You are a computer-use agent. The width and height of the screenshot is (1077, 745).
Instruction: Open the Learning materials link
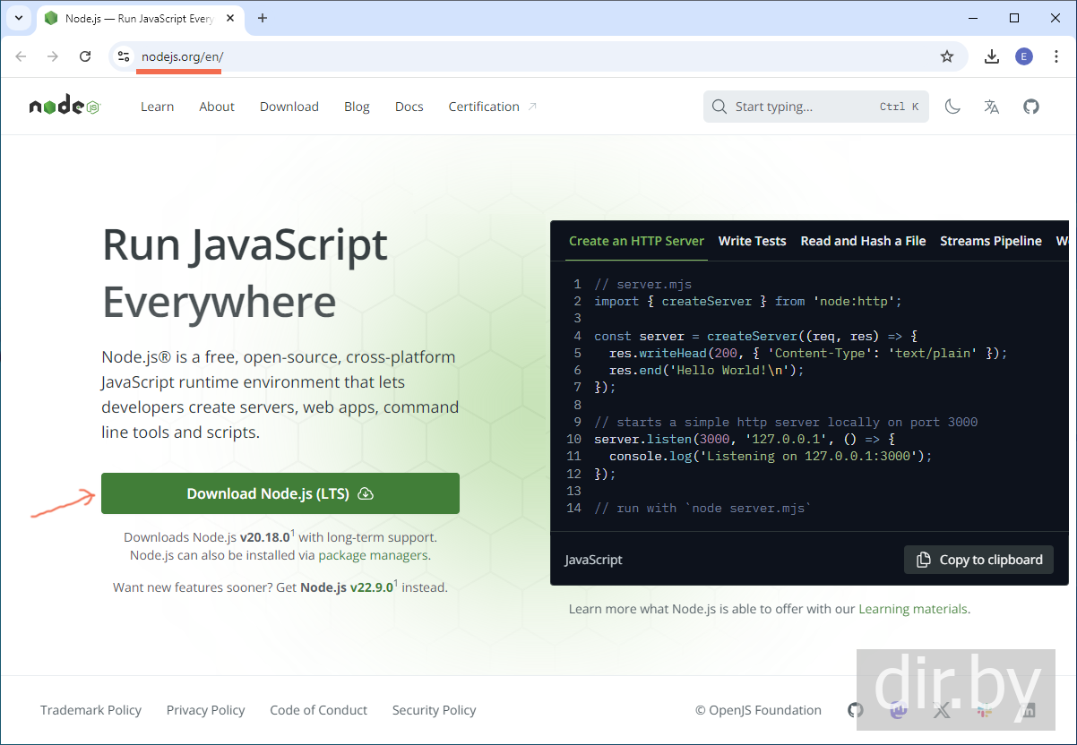[x=912, y=609]
